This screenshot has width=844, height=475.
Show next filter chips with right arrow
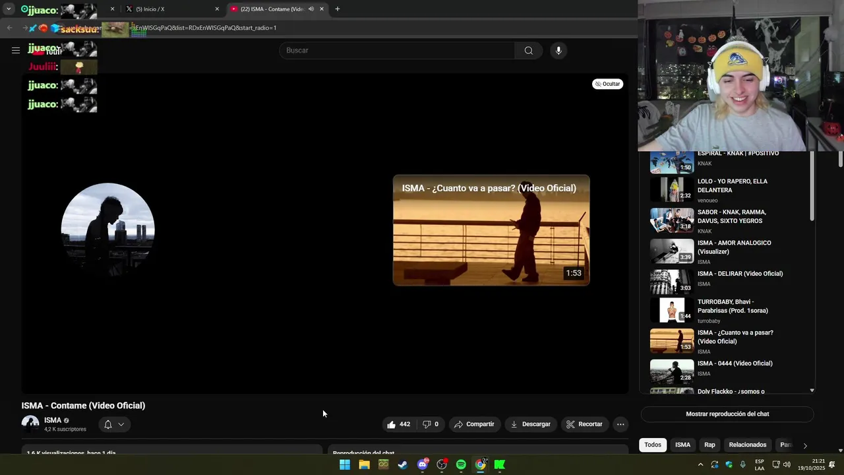pyautogui.click(x=805, y=445)
